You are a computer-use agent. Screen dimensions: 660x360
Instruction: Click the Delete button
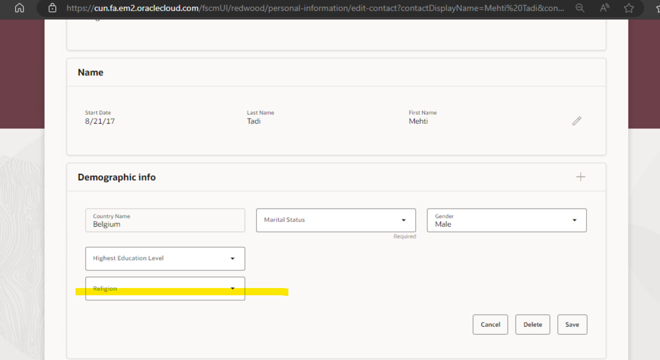click(x=533, y=325)
